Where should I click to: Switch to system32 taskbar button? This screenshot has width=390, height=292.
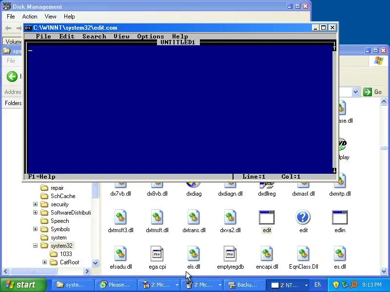[73, 285]
